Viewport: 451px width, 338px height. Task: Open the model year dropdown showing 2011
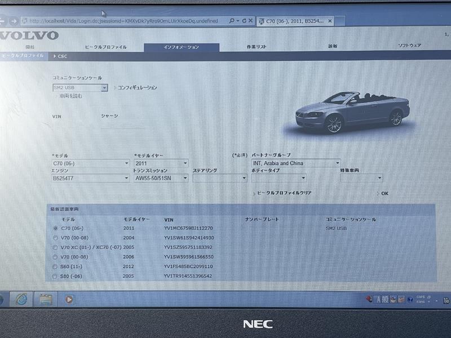point(161,163)
